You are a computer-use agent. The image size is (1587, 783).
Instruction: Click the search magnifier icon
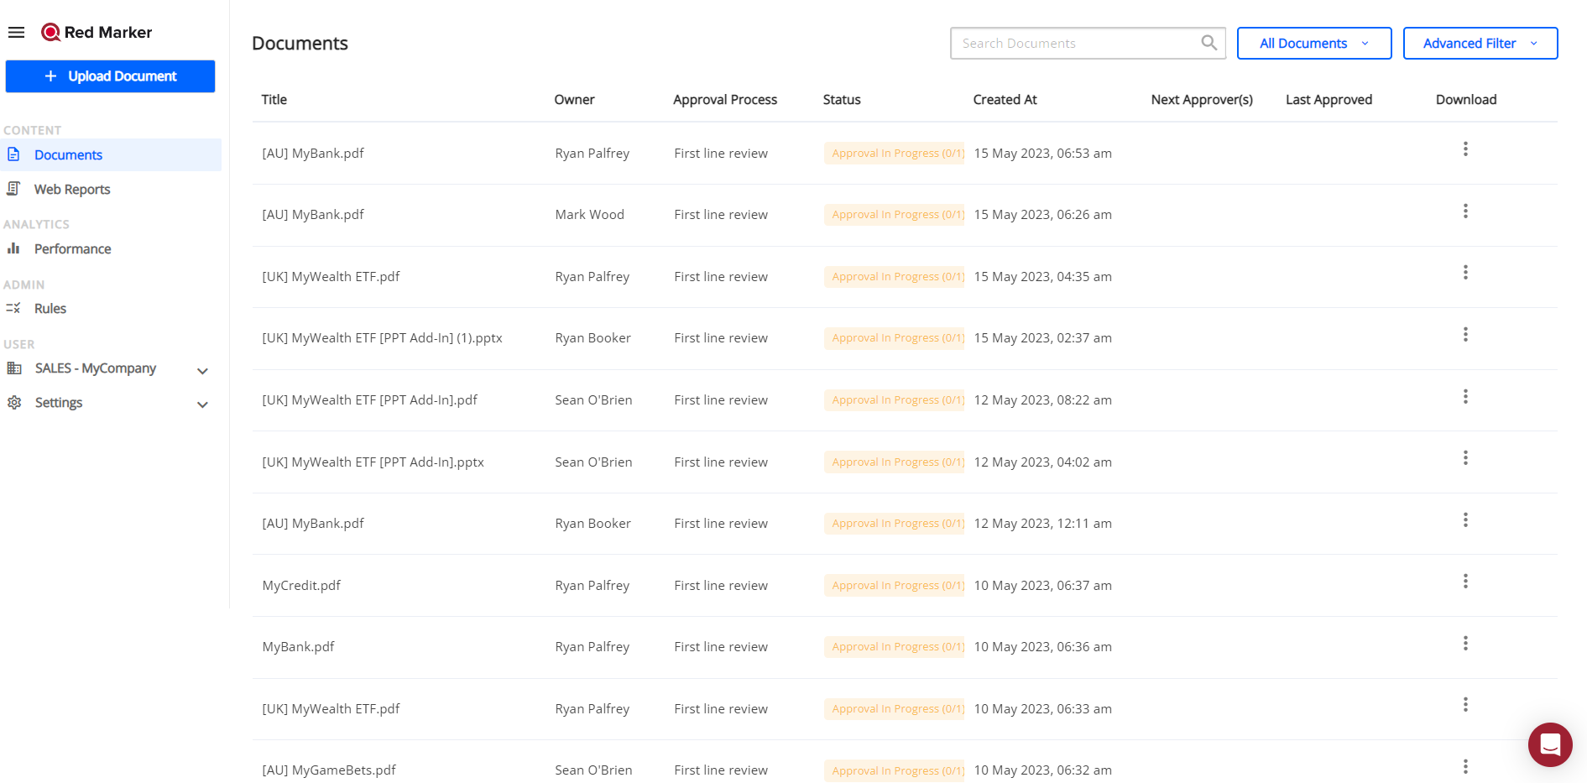[x=1209, y=43]
